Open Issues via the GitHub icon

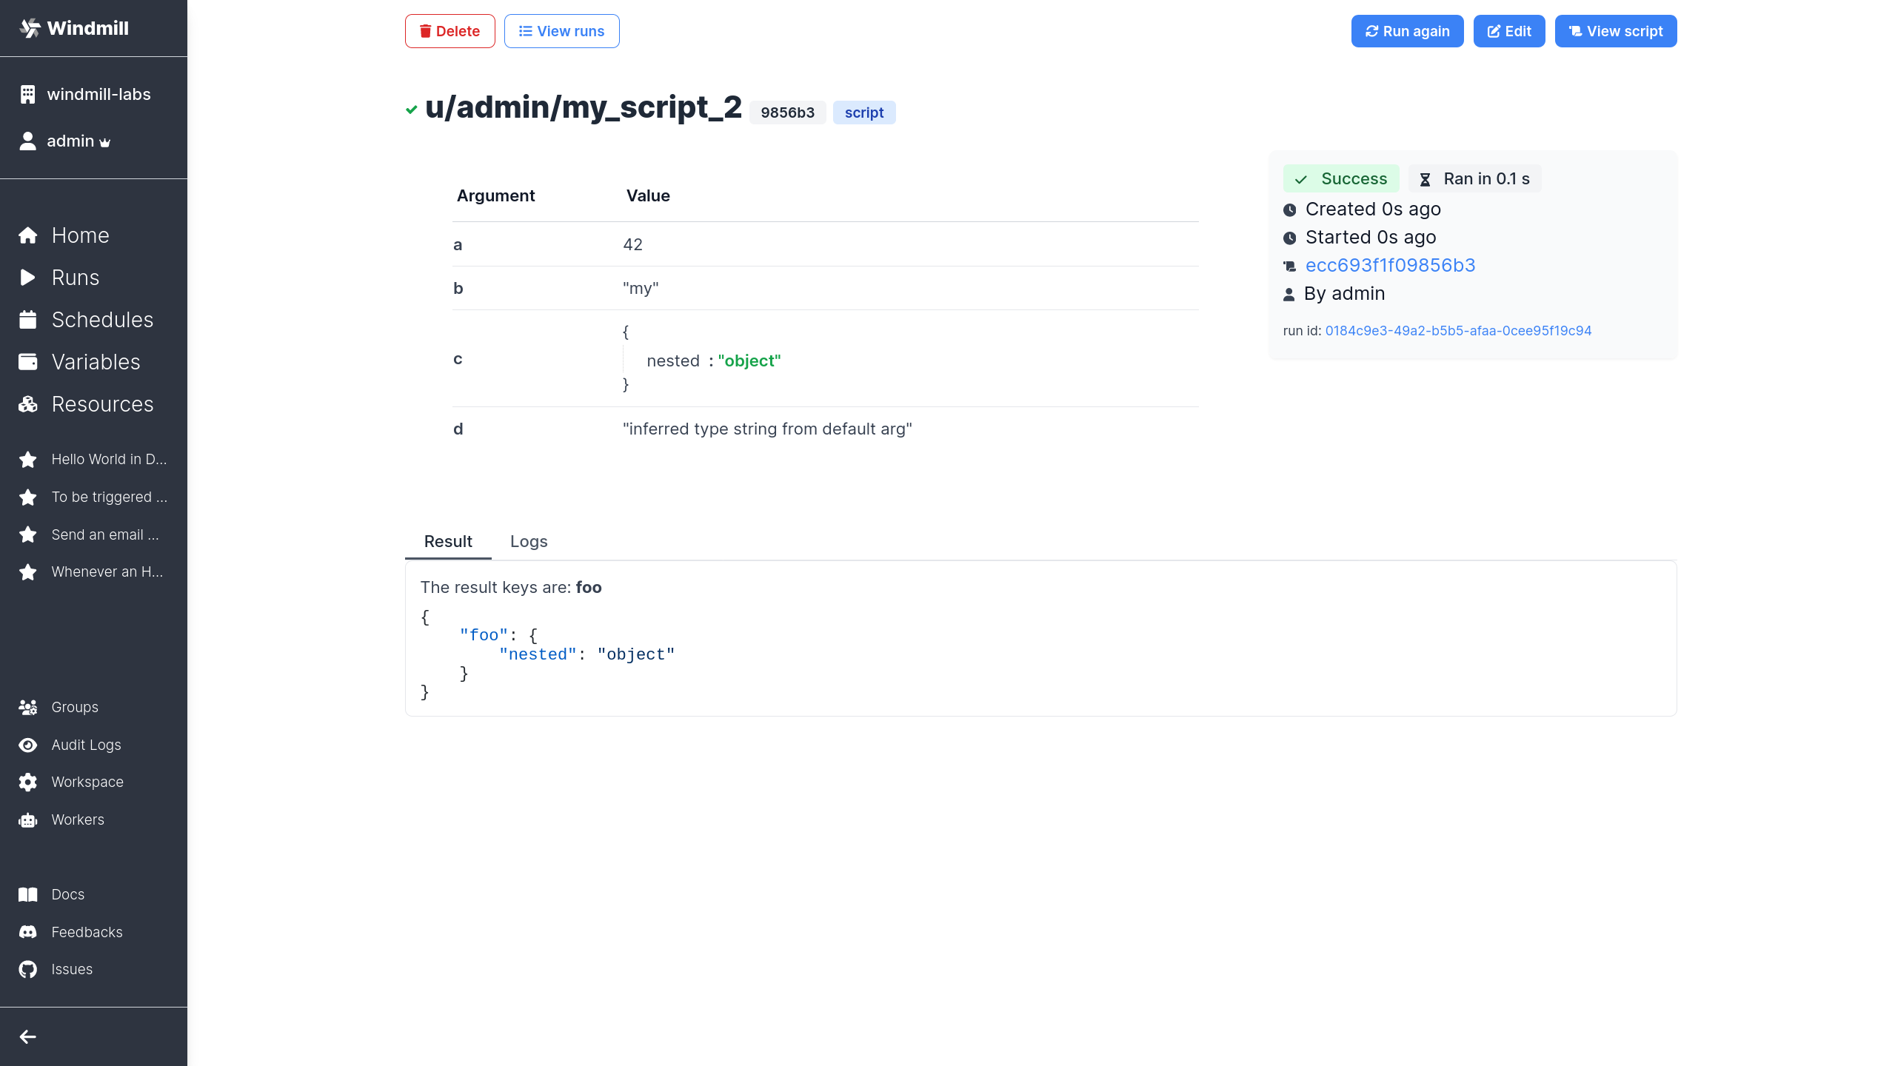28,970
